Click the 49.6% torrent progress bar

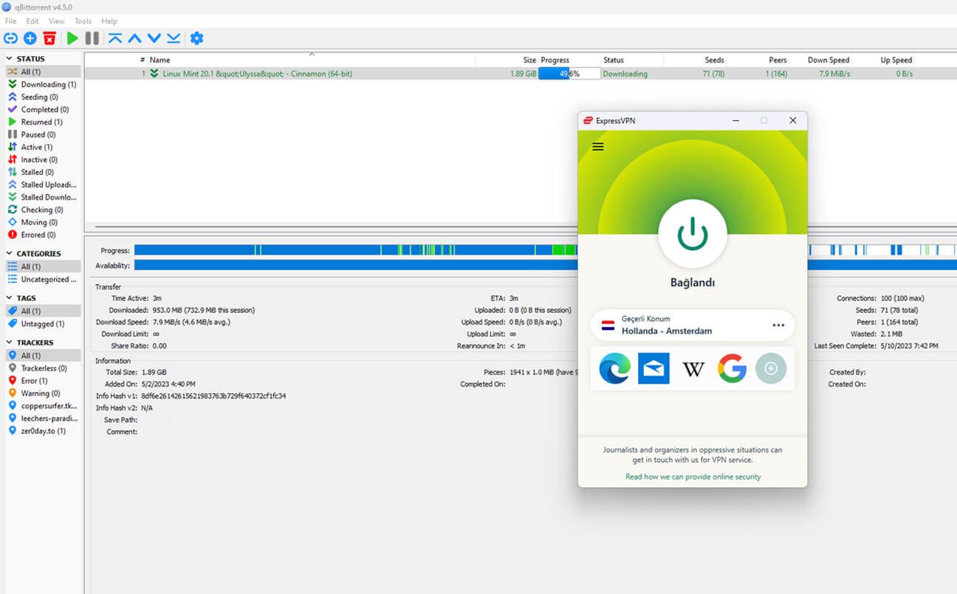(569, 74)
